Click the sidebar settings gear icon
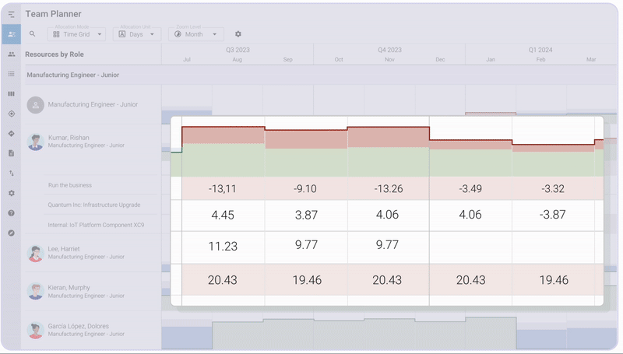The width and height of the screenshot is (623, 354). click(11, 193)
